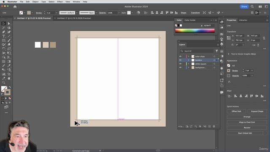Open the Uniform stroke profile dropdown
This screenshot has height=152, width=270.
[77, 13]
